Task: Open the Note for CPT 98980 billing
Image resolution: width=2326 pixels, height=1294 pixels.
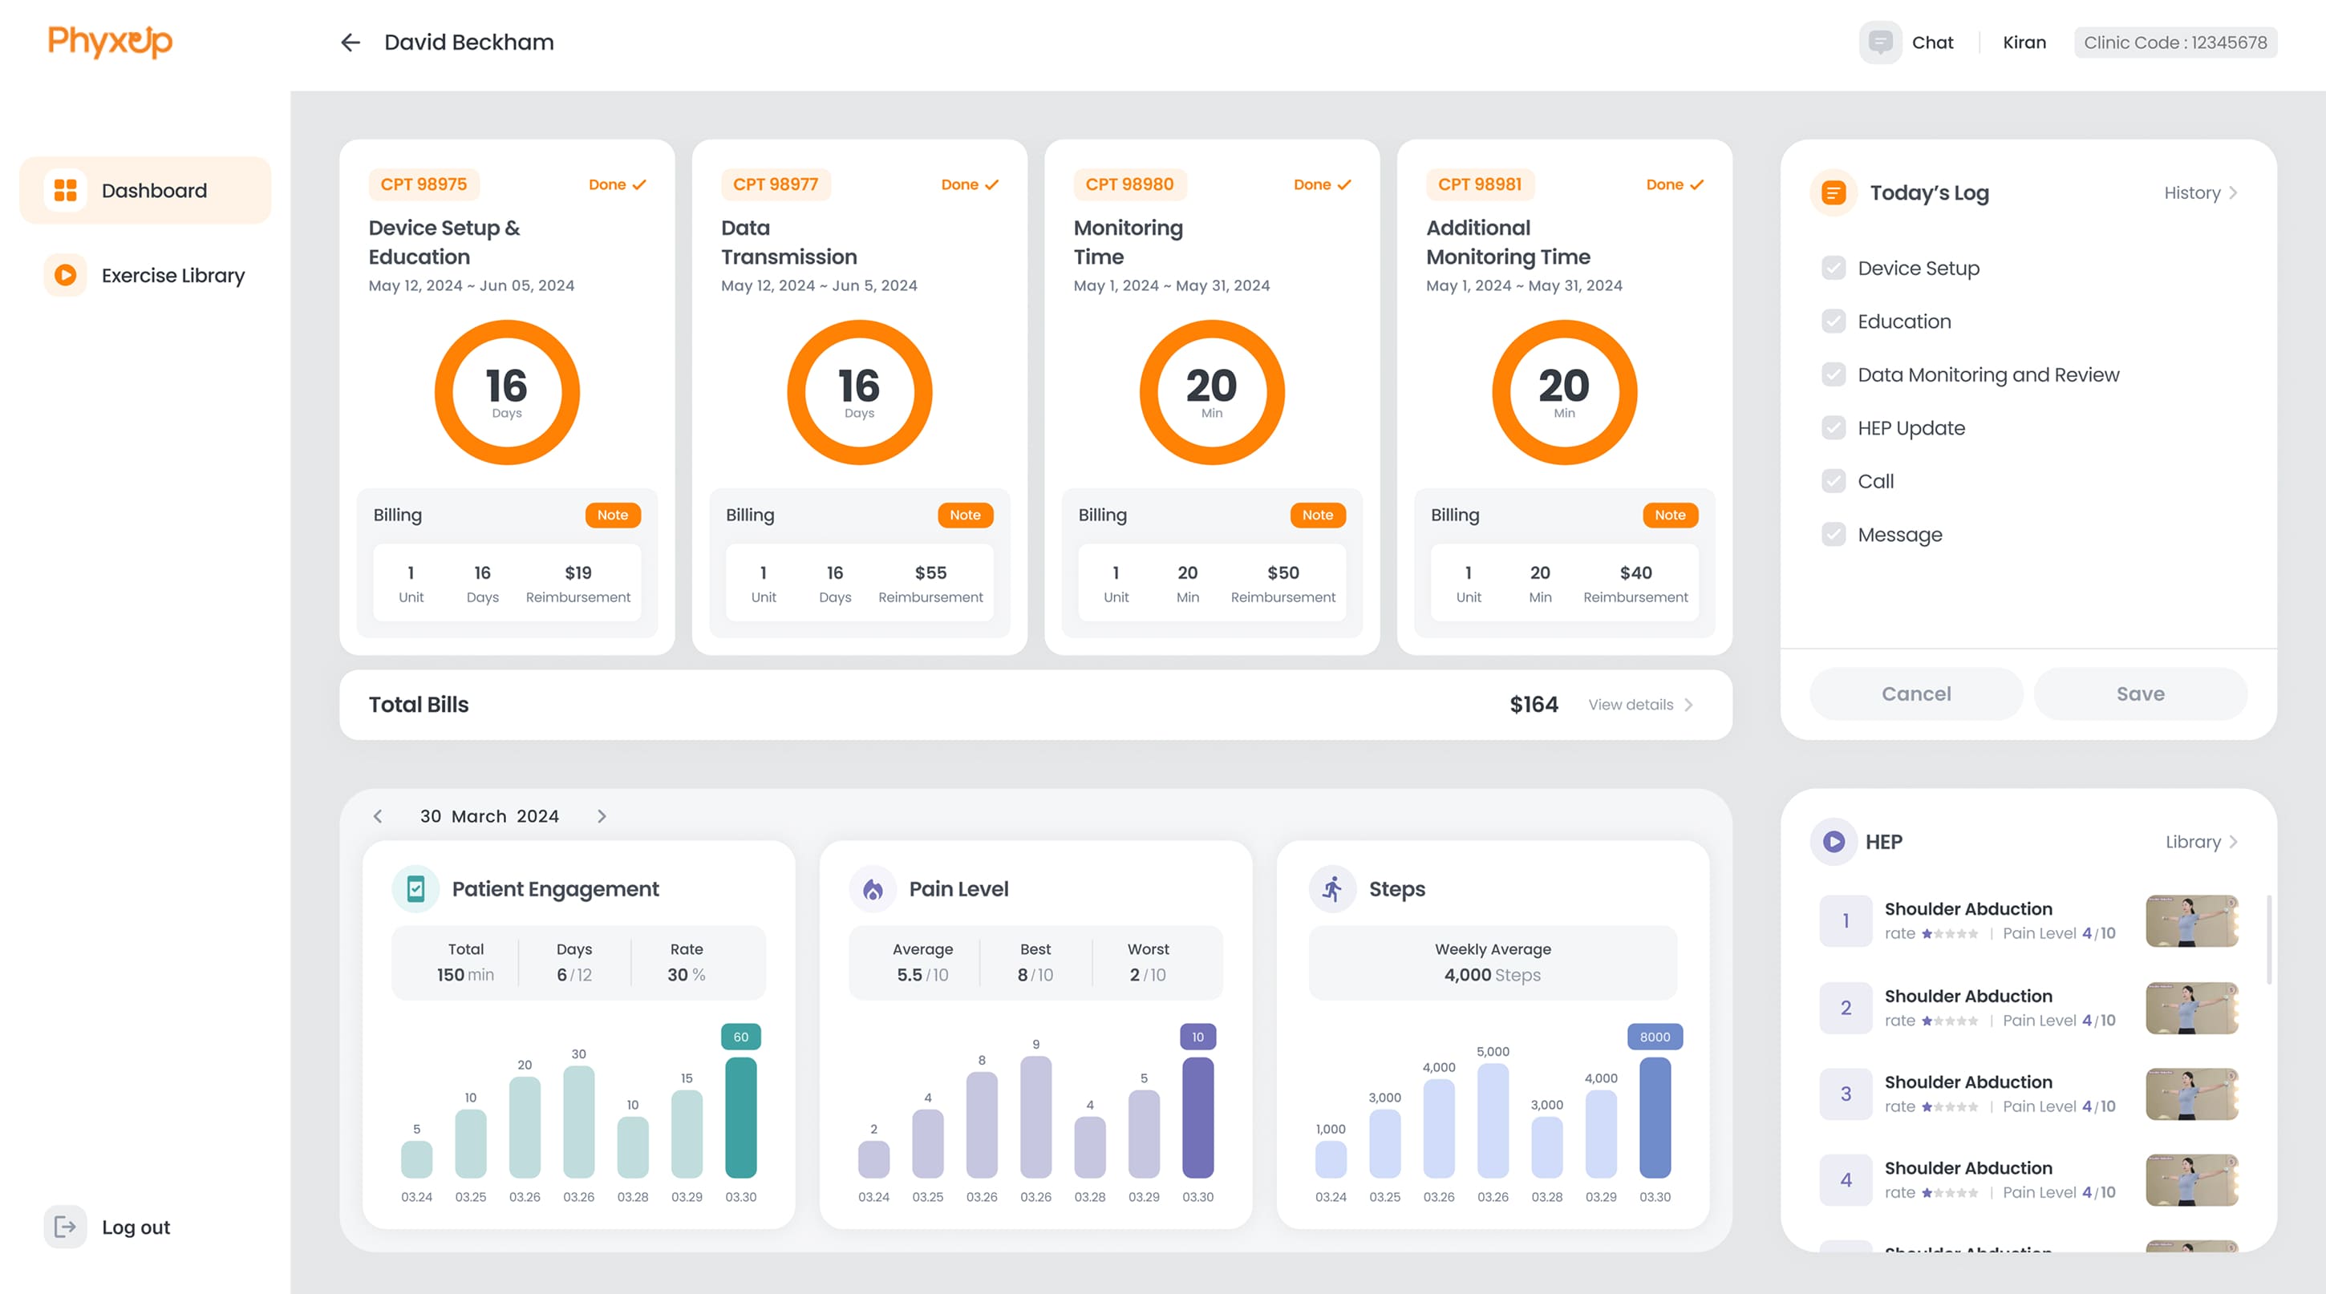Action: (1318, 516)
